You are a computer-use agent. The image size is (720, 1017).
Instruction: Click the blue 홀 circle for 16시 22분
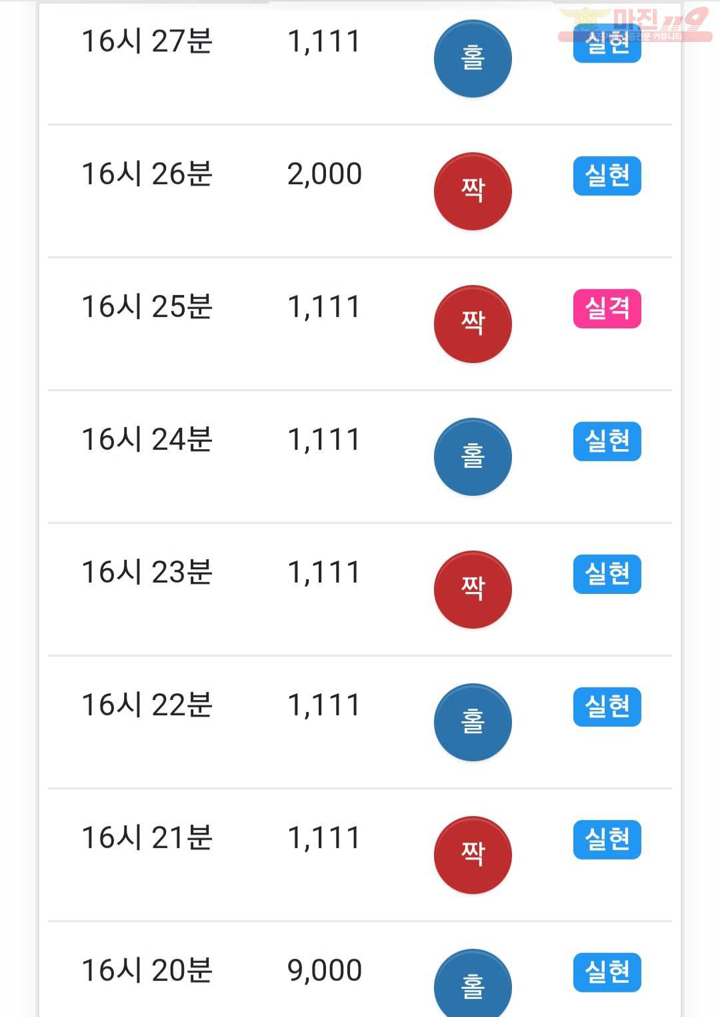click(473, 723)
